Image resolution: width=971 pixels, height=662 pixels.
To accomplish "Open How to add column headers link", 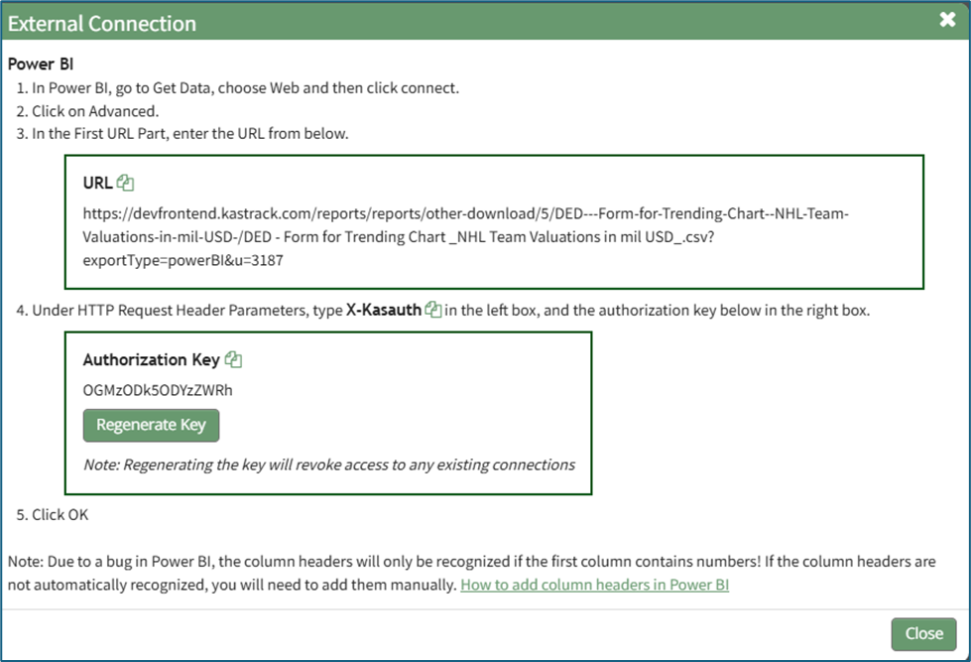I will 594,585.
